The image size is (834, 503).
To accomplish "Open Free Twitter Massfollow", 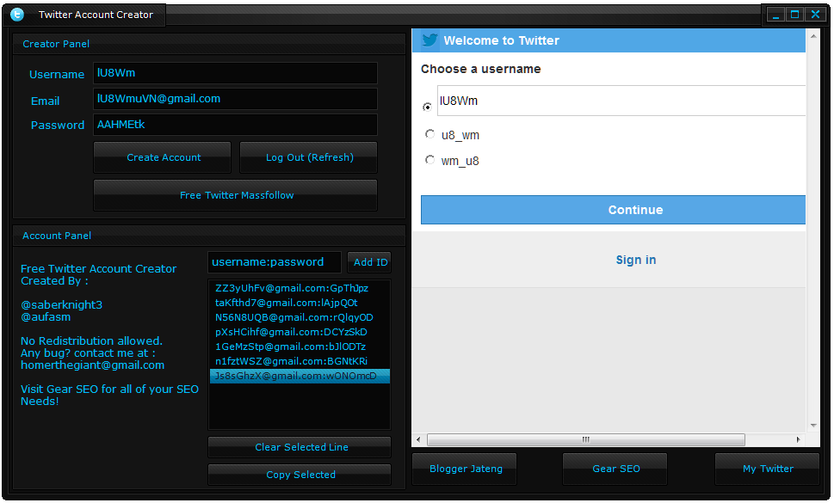I will (236, 195).
